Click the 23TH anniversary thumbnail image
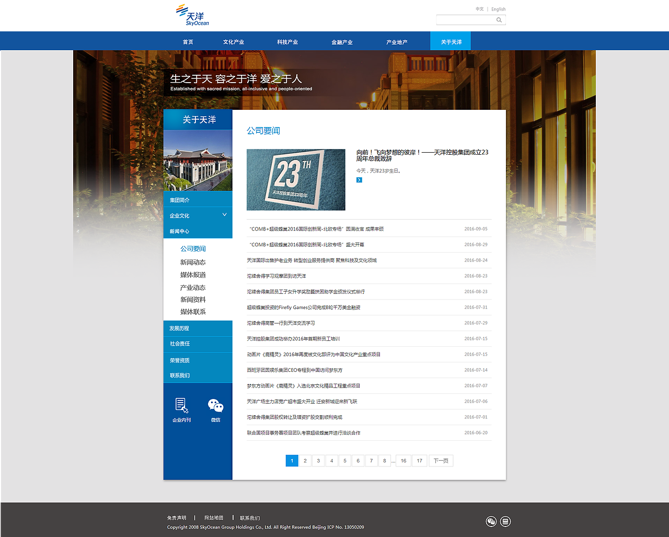669x537 pixels. point(296,180)
